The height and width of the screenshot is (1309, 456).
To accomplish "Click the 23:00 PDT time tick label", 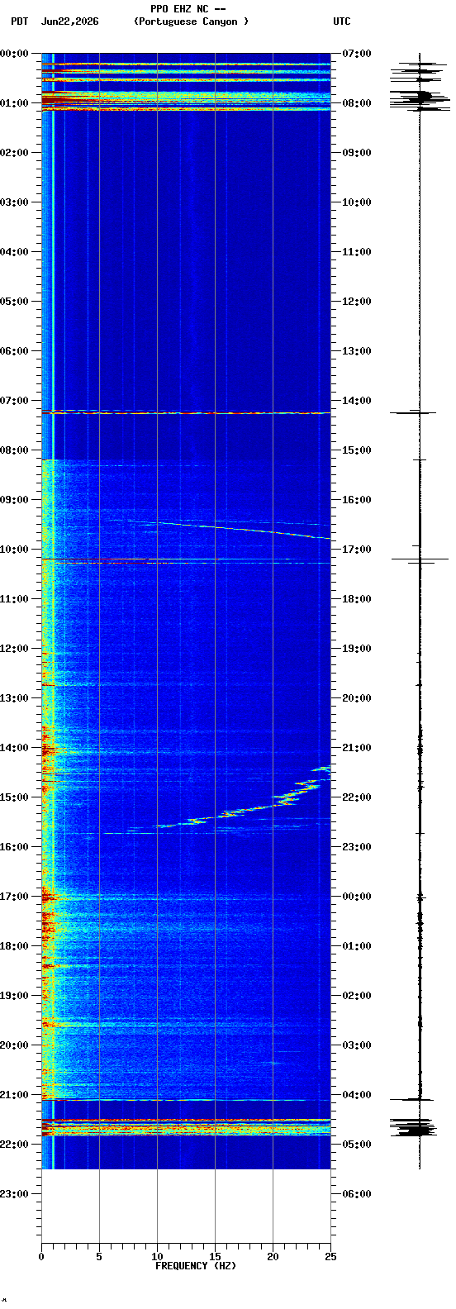I will pos(14,1194).
